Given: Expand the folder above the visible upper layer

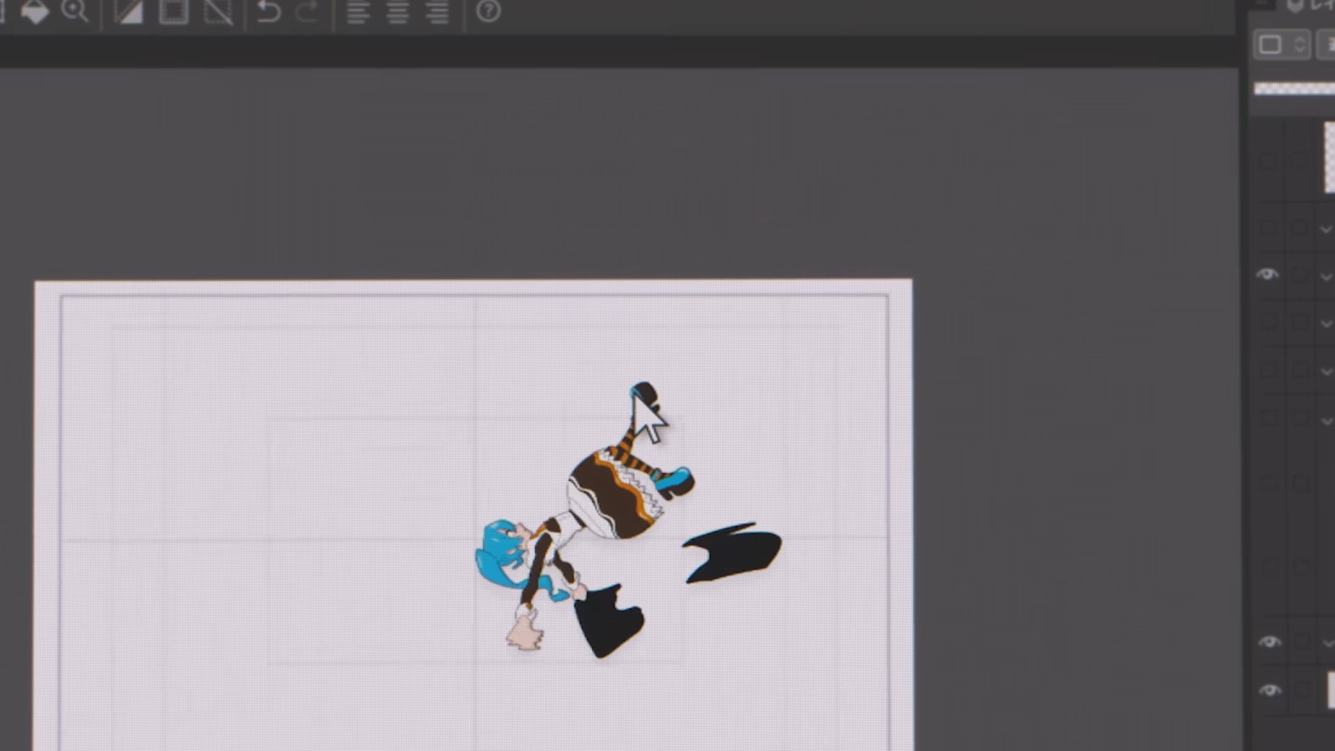Looking at the screenshot, I should pyautogui.click(x=1326, y=229).
